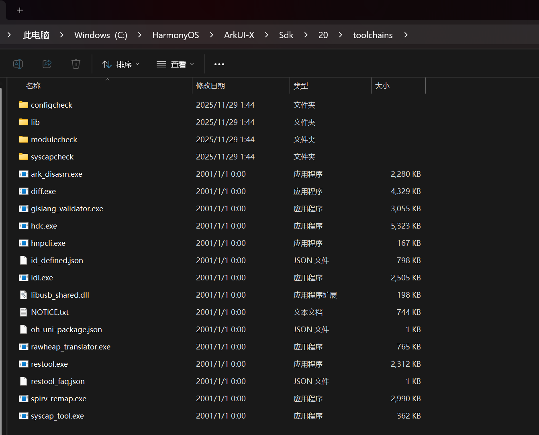The height and width of the screenshot is (435, 539).
Task: Click the 5,323 KB size of hdc.exe
Action: click(x=406, y=226)
